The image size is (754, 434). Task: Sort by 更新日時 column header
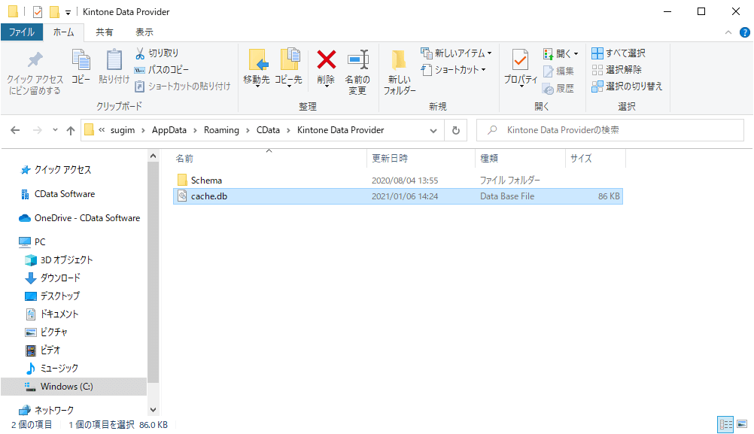pyautogui.click(x=421, y=158)
